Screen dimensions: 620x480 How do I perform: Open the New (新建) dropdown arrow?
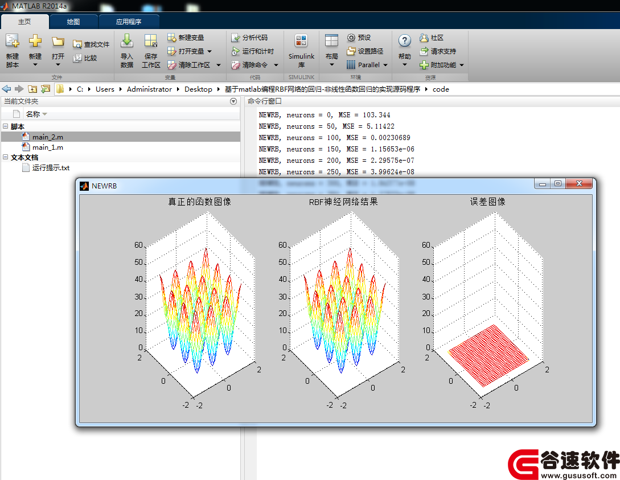tap(35, 65)
